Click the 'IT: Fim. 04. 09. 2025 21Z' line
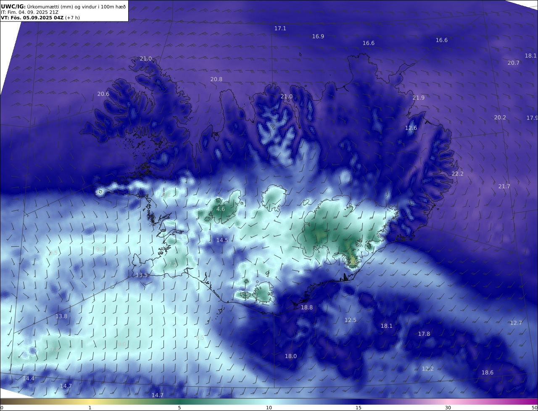The height and width of the screenshot is (411, 538). coord(30,12)
